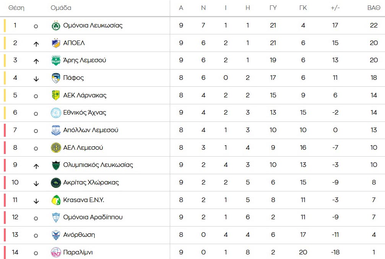The image size is (385, 259).
Task: Click the Ολυμπιακός Λευκωσίας team logo
Action: point(56,165)
